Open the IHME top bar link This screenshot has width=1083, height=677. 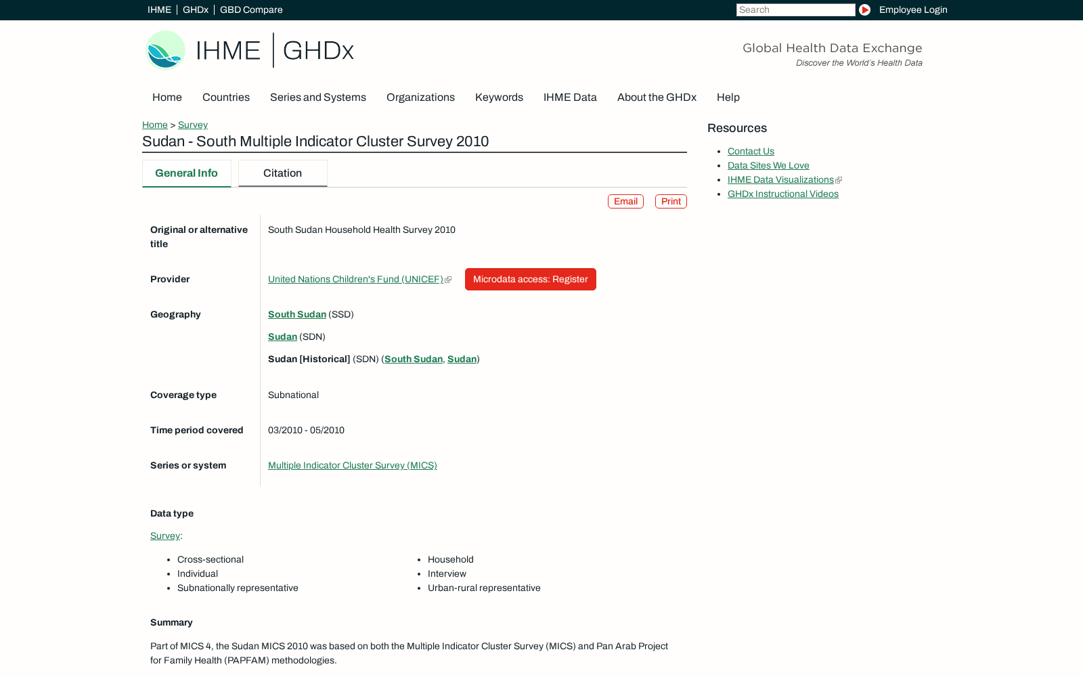[x=159, y=9]
